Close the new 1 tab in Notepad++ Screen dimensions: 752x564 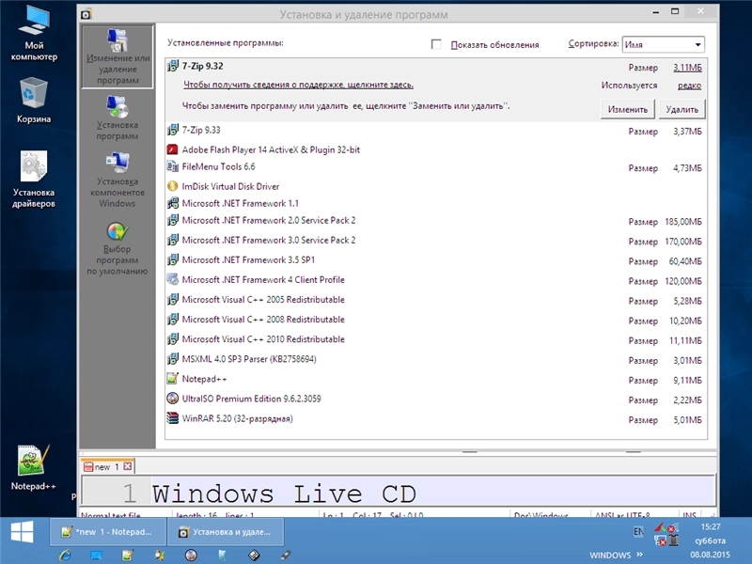tap(128, 466)
